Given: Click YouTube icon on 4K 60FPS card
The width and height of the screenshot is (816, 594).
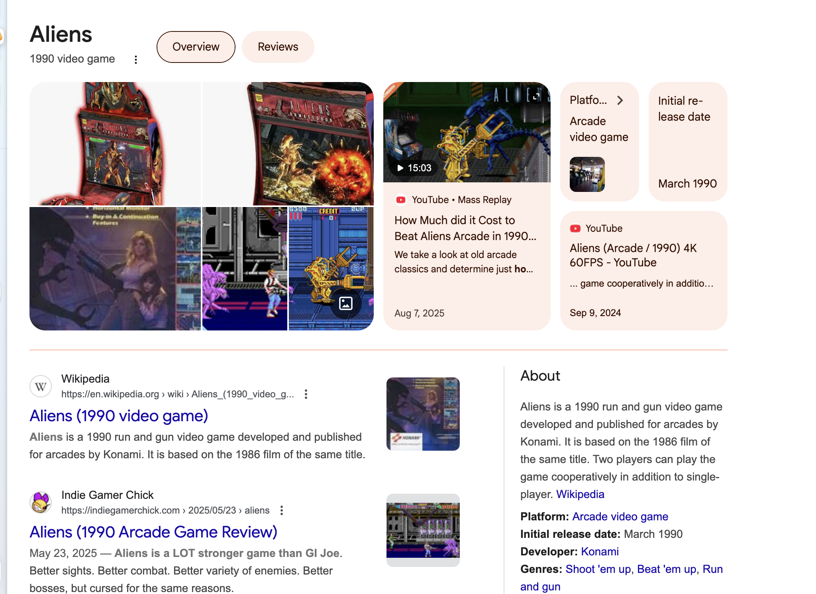Looking at the screenshot, I should tap(575, 229).
